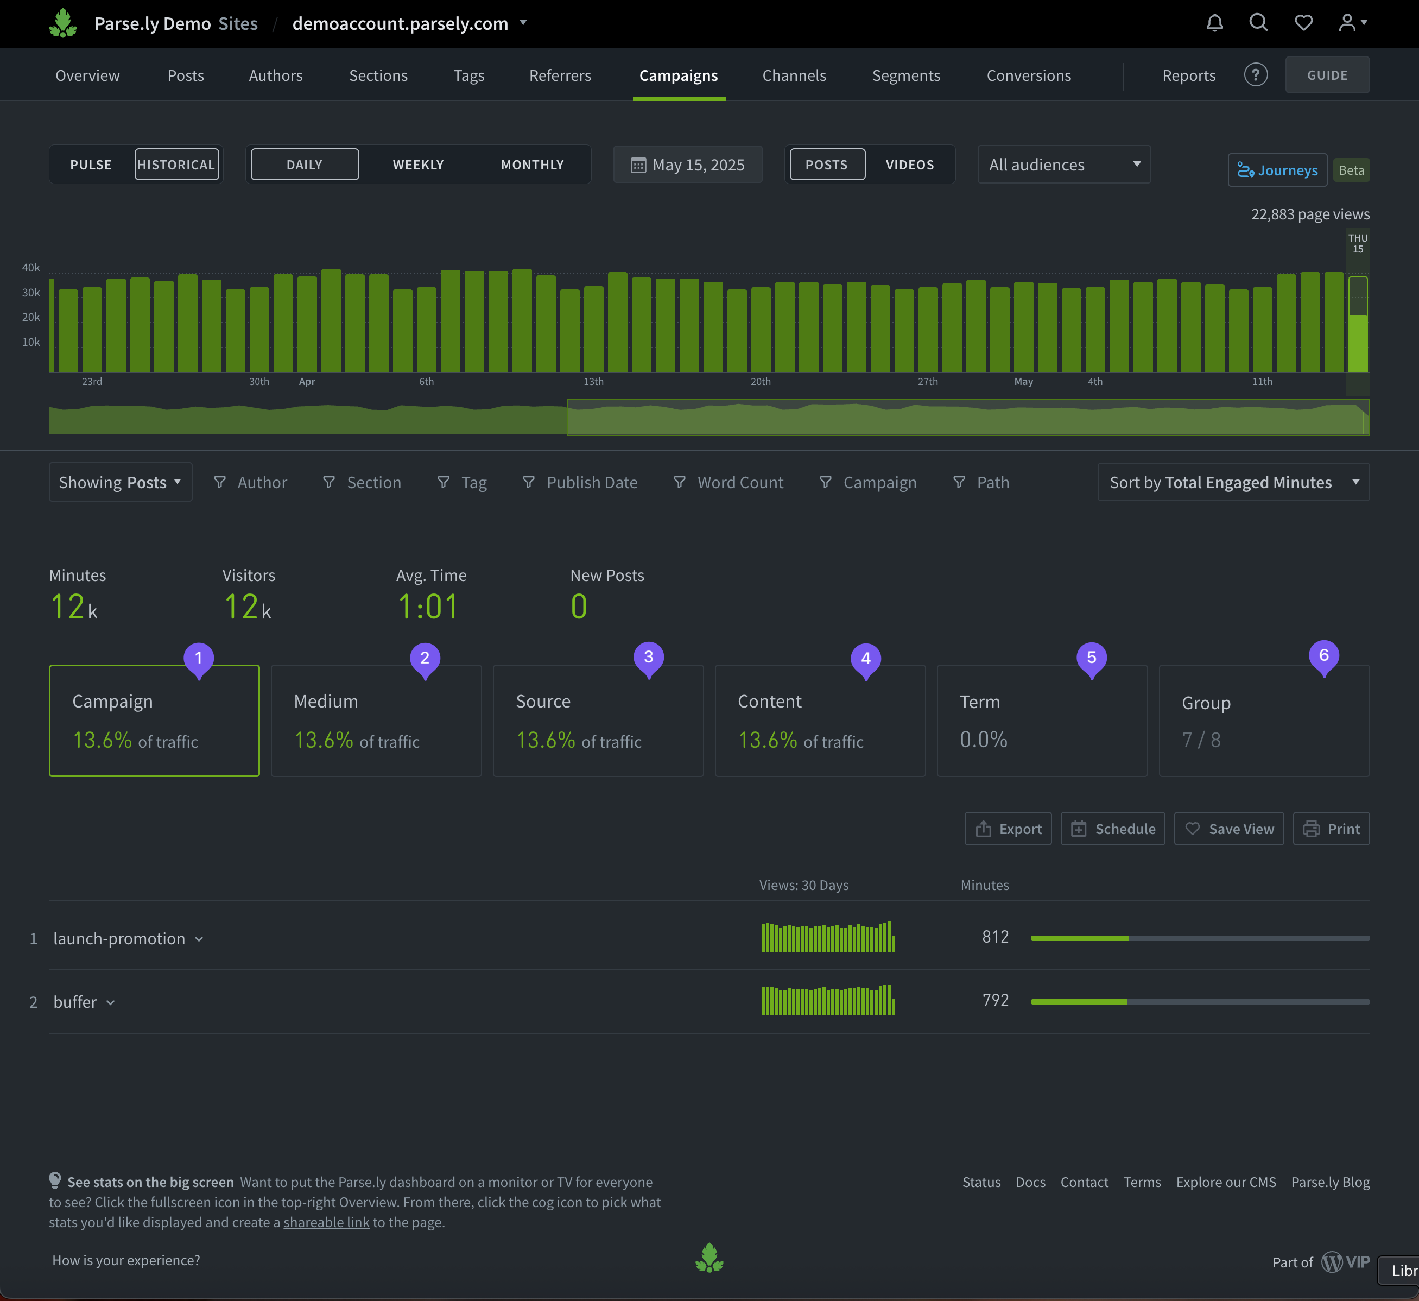
Task: Select the MONTHLY granularity
Action: coord(532,165)
